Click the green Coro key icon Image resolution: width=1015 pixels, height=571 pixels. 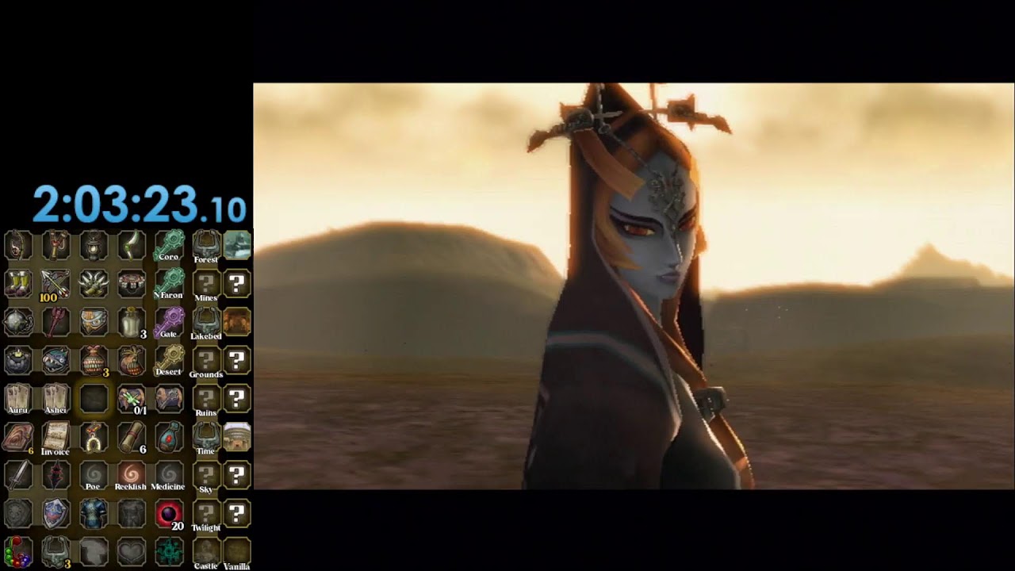point(169,245)
